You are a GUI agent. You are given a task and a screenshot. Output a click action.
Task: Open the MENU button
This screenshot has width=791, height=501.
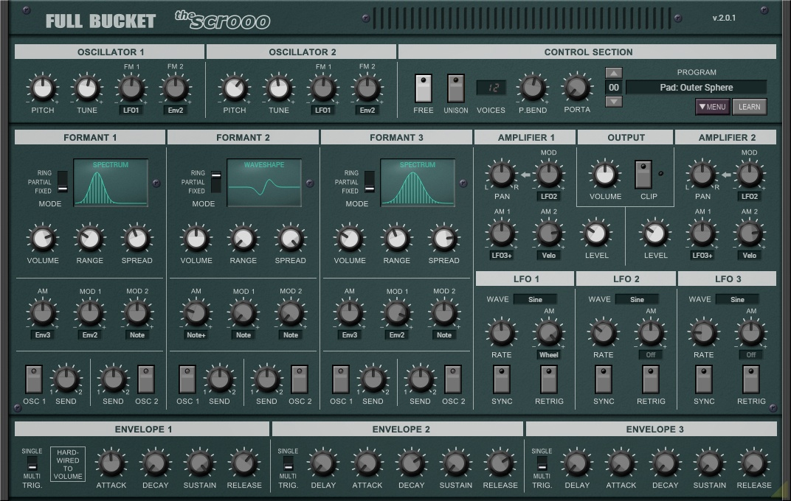point(712,107)
